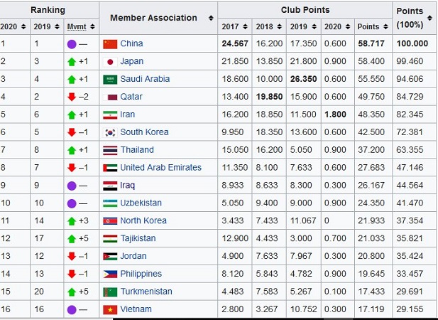Open the Uzbekistan country link
The width and height of the screenshot is (438, 320).
pos(141,203)
